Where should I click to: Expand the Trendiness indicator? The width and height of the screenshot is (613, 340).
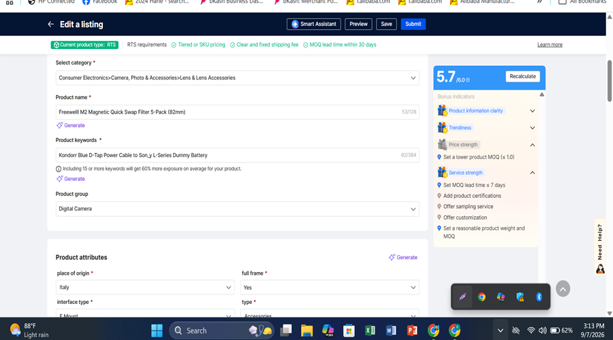tap(532, 128)
